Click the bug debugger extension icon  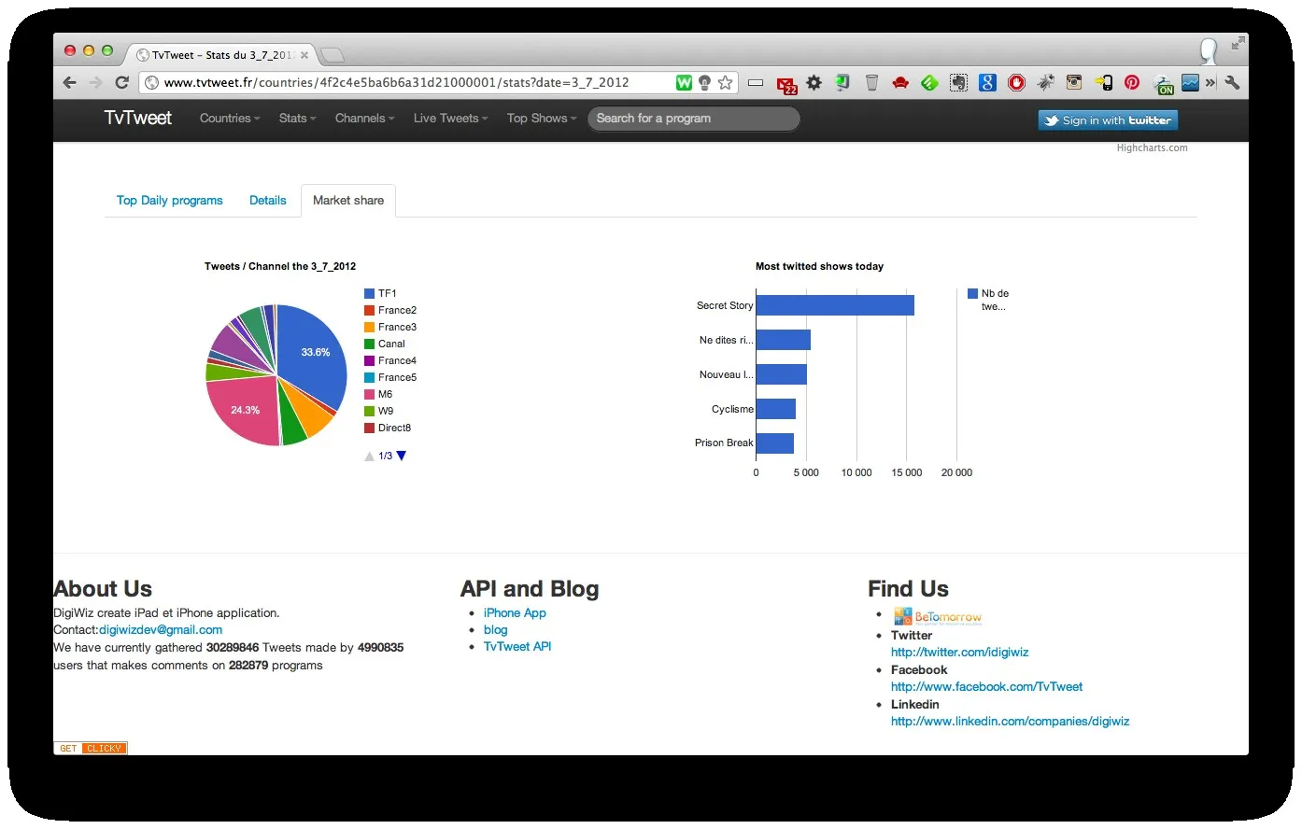pos(1045,82)
